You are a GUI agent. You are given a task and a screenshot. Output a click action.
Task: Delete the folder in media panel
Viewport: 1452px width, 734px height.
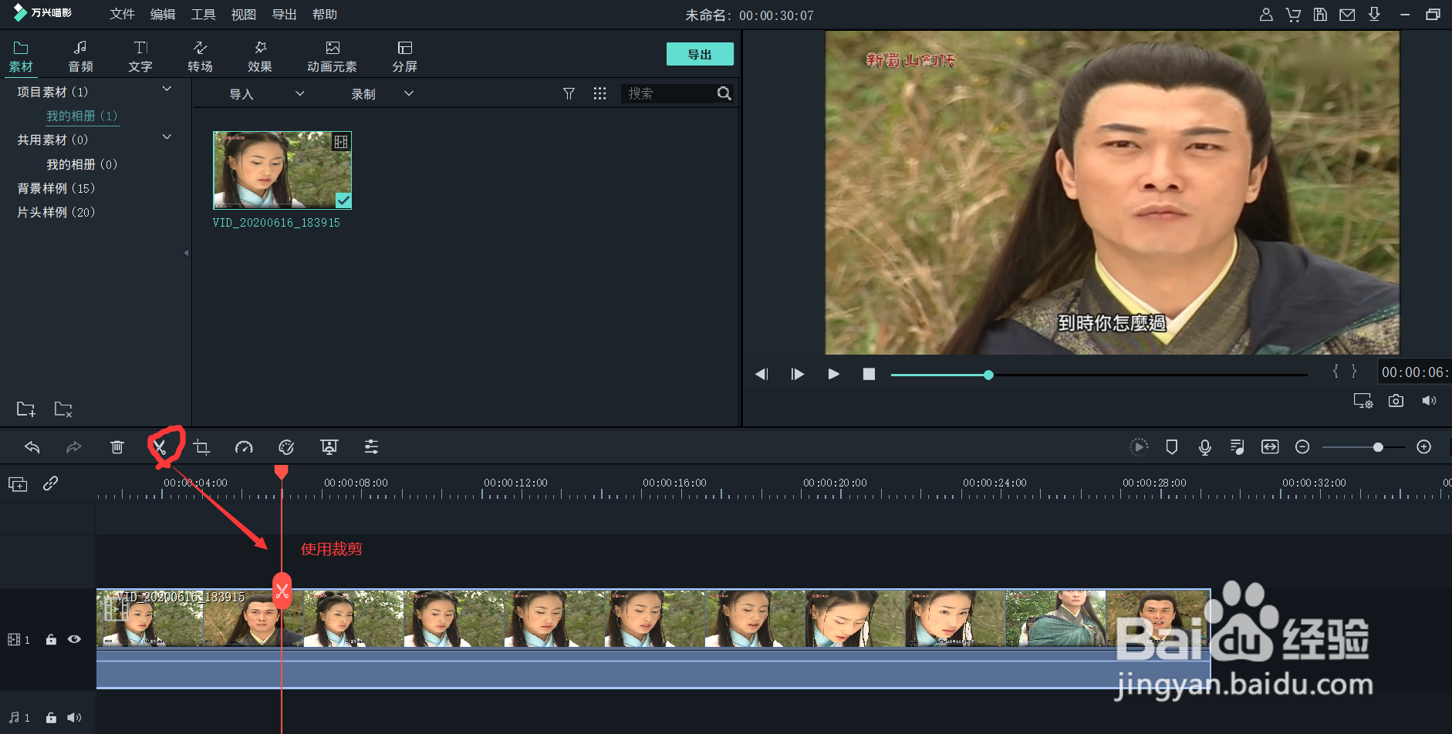63,409
